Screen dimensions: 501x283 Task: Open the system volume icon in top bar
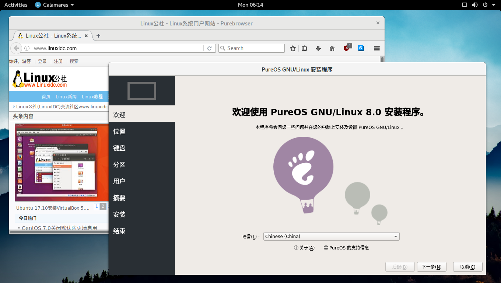click(475, 5)
